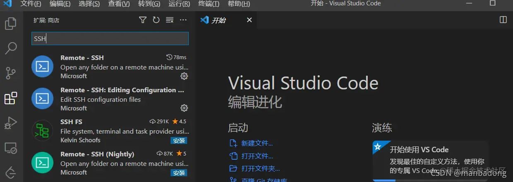Click the 打开文件... link

click(257, 156)
